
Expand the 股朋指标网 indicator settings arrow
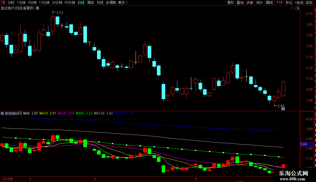[x=2, y=113]
